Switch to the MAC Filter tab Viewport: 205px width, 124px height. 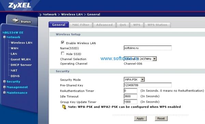pyautogui.click(x=81, y=25)
